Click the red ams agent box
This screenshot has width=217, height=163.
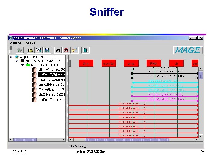click(x=131, y=63)
